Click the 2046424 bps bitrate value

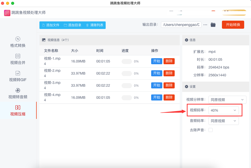(219, 67)
